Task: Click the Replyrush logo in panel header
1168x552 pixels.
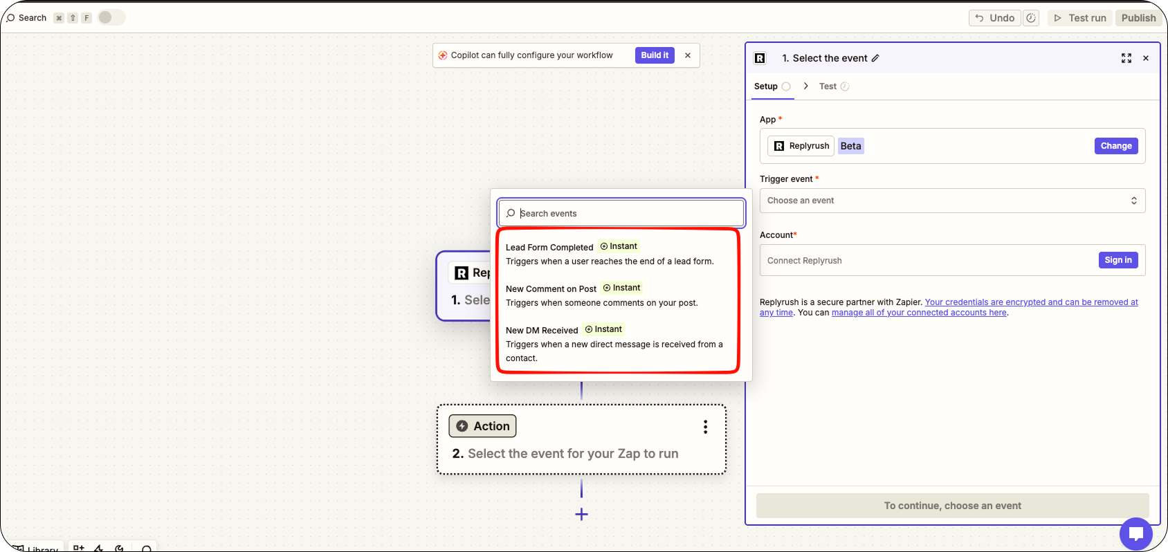Action: tap(760, 58)
